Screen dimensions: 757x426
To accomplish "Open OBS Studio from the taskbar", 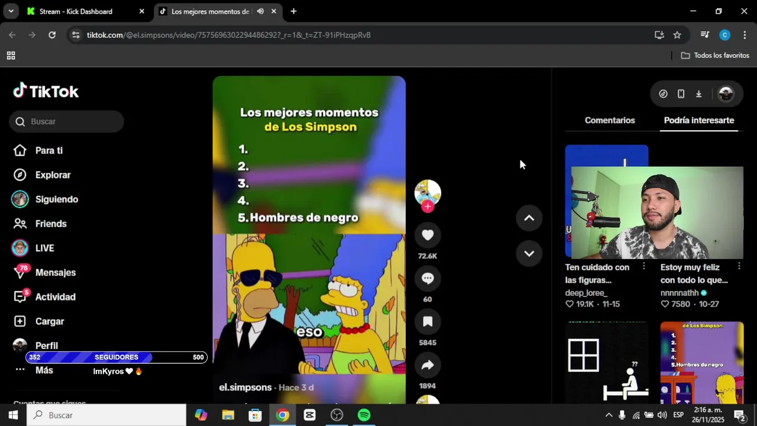I will pyautogui.click(x=337, y=415).
